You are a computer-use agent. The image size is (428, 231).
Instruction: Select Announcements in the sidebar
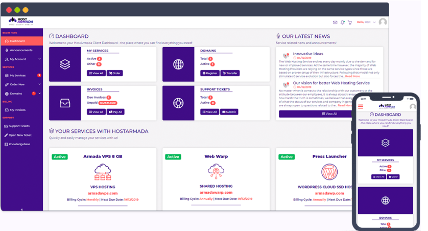tap(20, 50)
